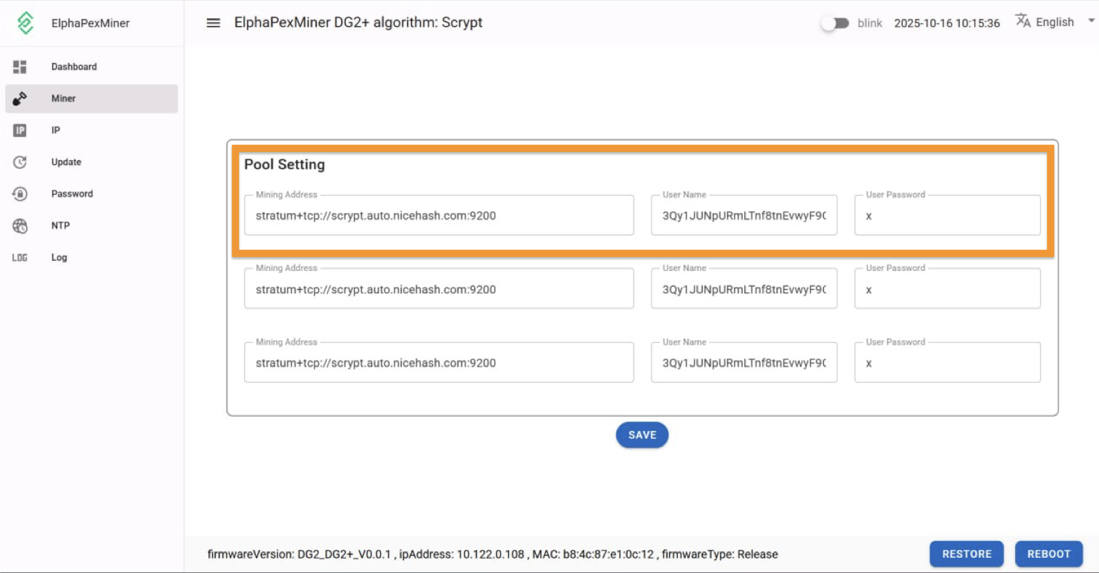Image resolution: width=1099 pixels, height=573 pixels.
Task: Click the third pool User Password field
Action: coord(947,364)
